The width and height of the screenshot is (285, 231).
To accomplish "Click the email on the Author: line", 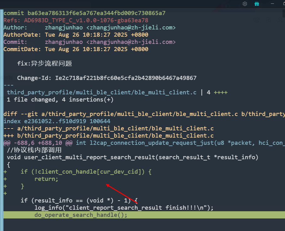I will tap(131, 28).
